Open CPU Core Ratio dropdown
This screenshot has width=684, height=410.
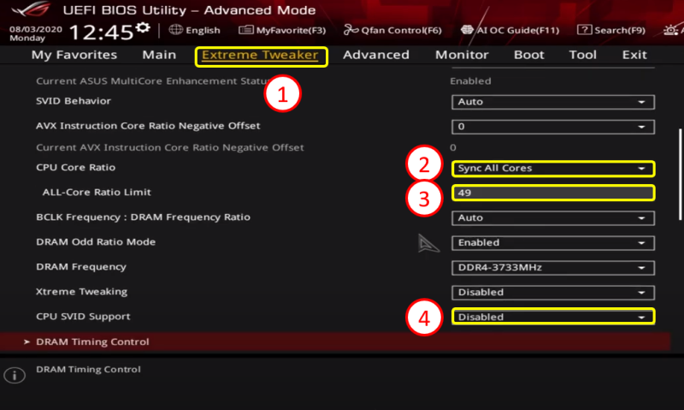click(553, 169)
